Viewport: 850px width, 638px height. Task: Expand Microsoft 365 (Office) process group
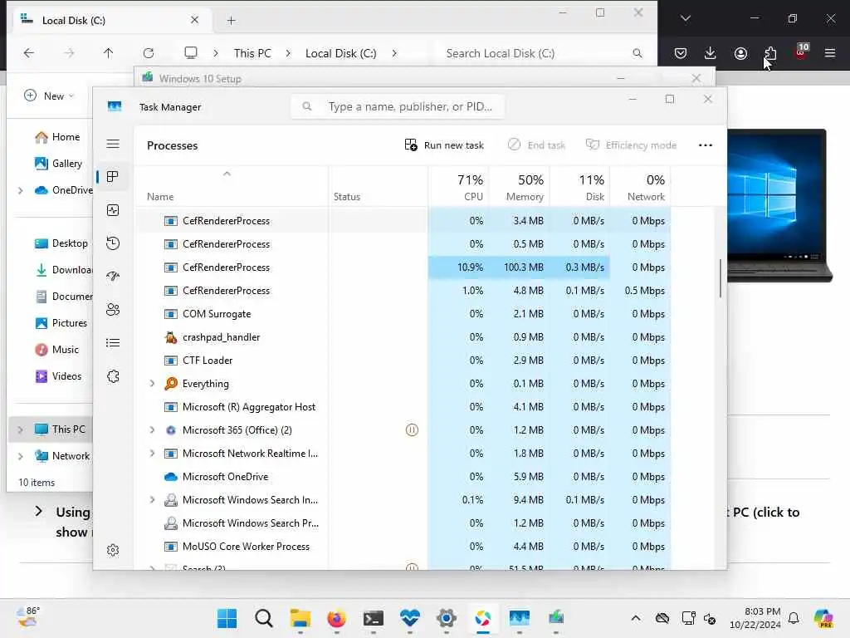coord(153,430)
